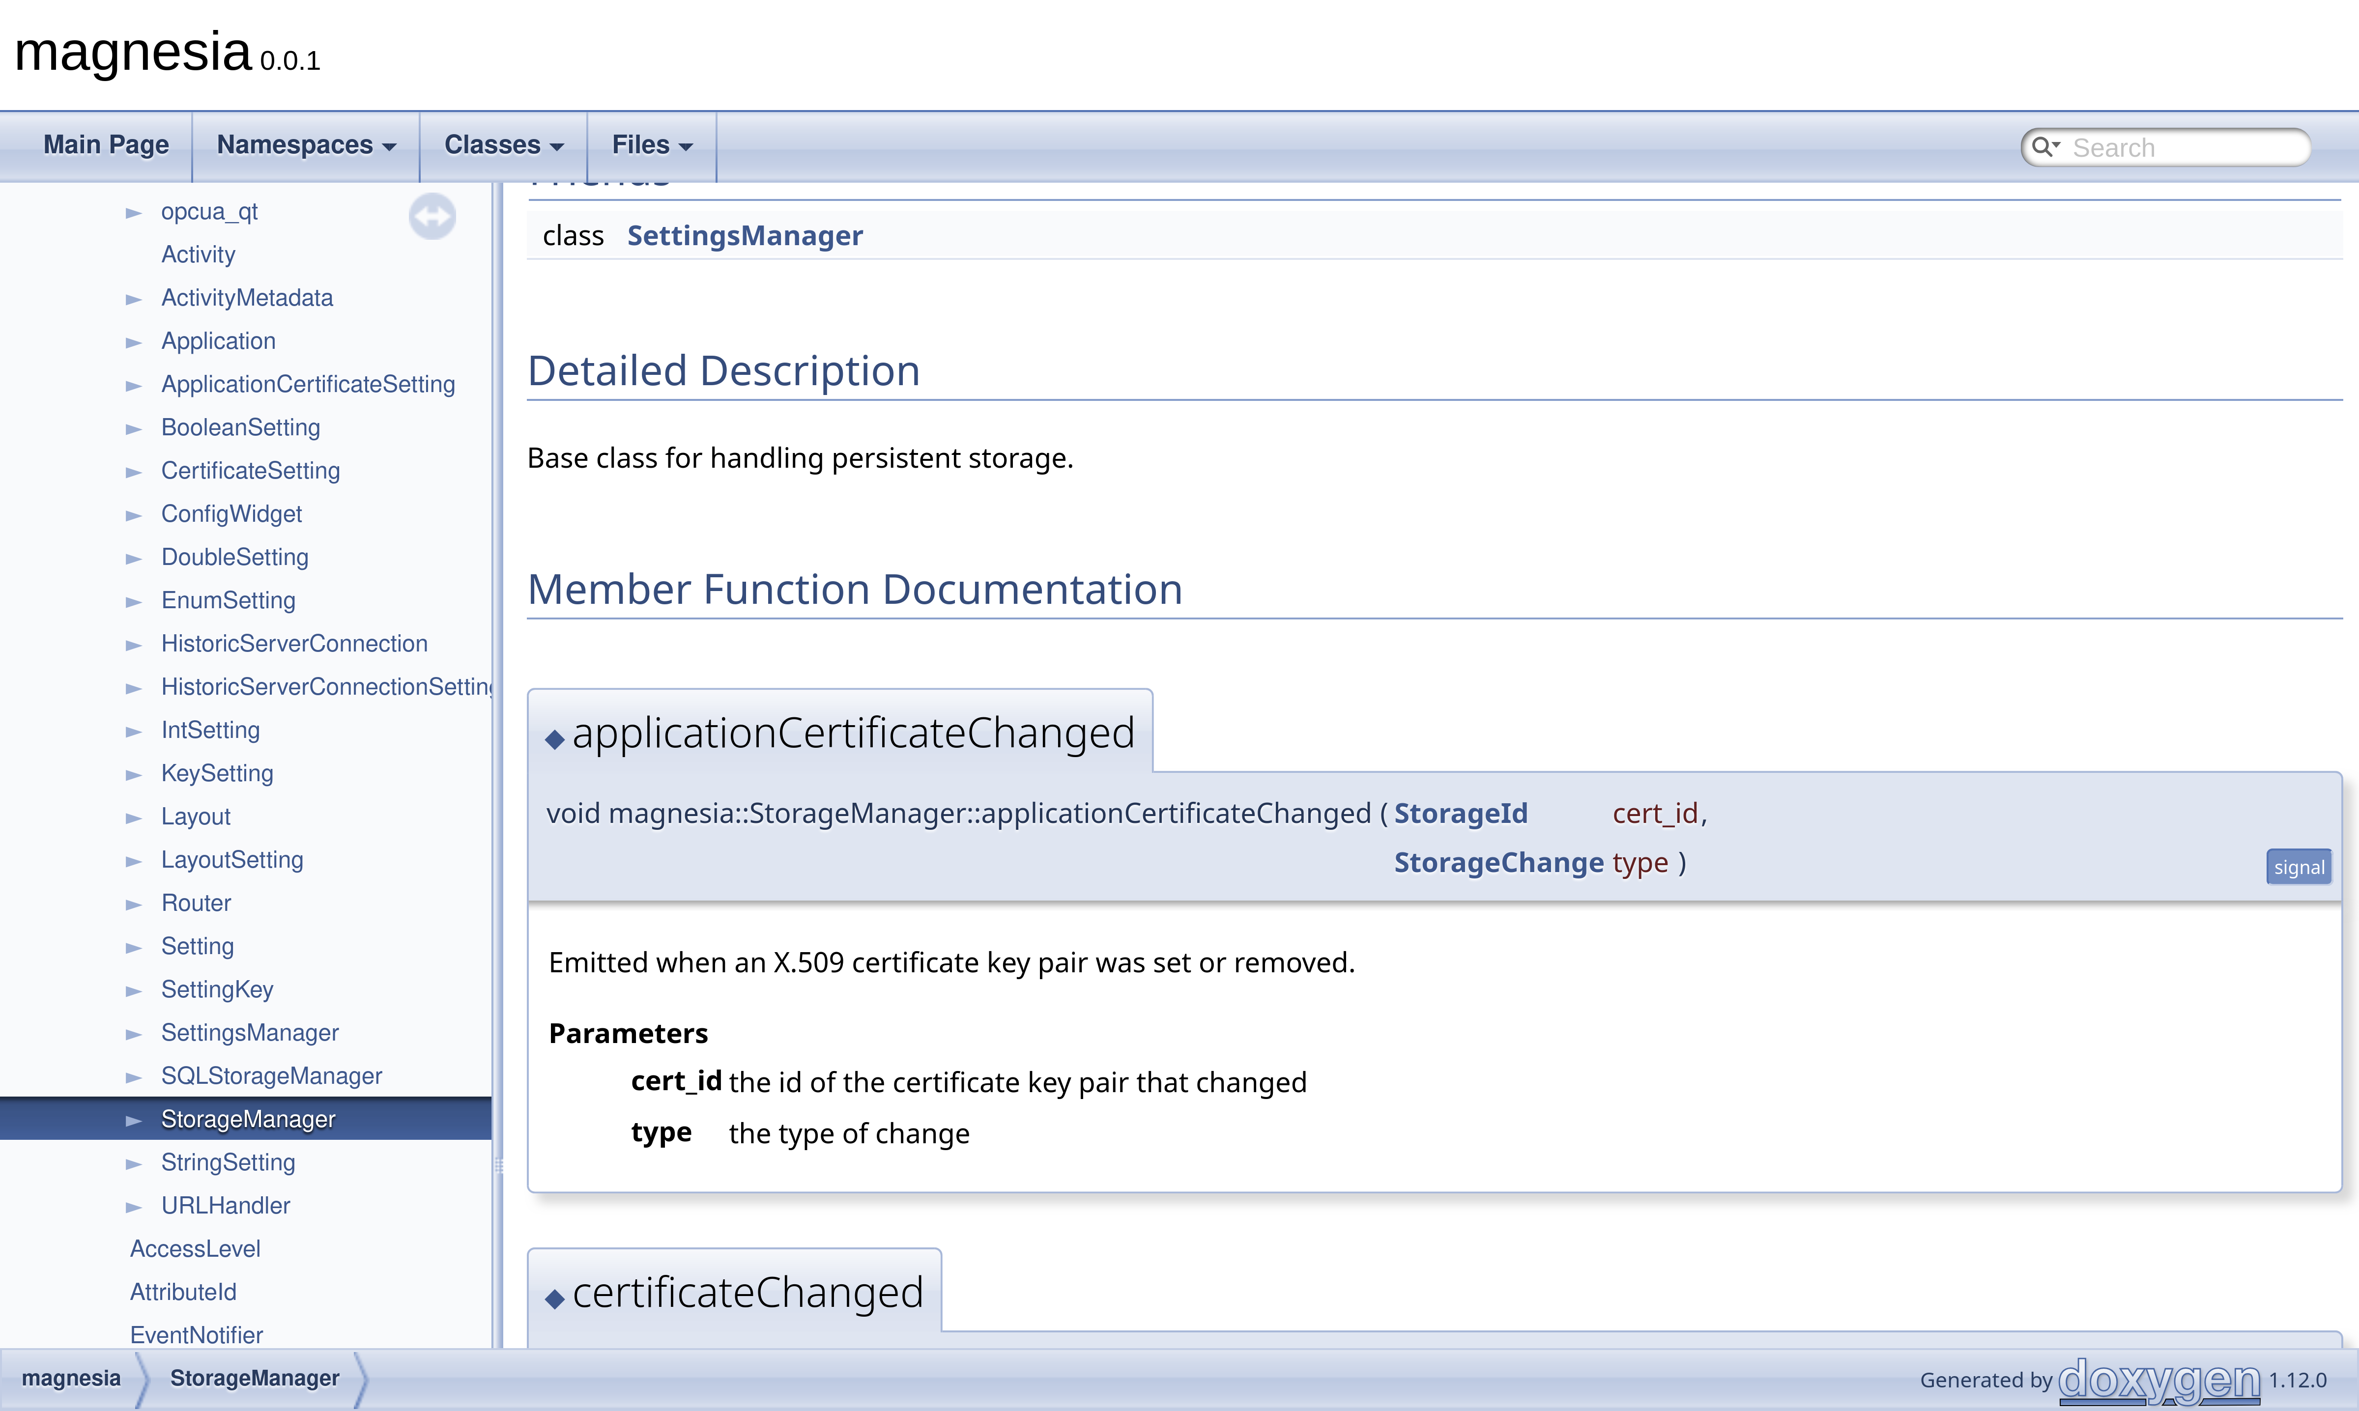Open the SettingsManager friend class link

(745, 236)
